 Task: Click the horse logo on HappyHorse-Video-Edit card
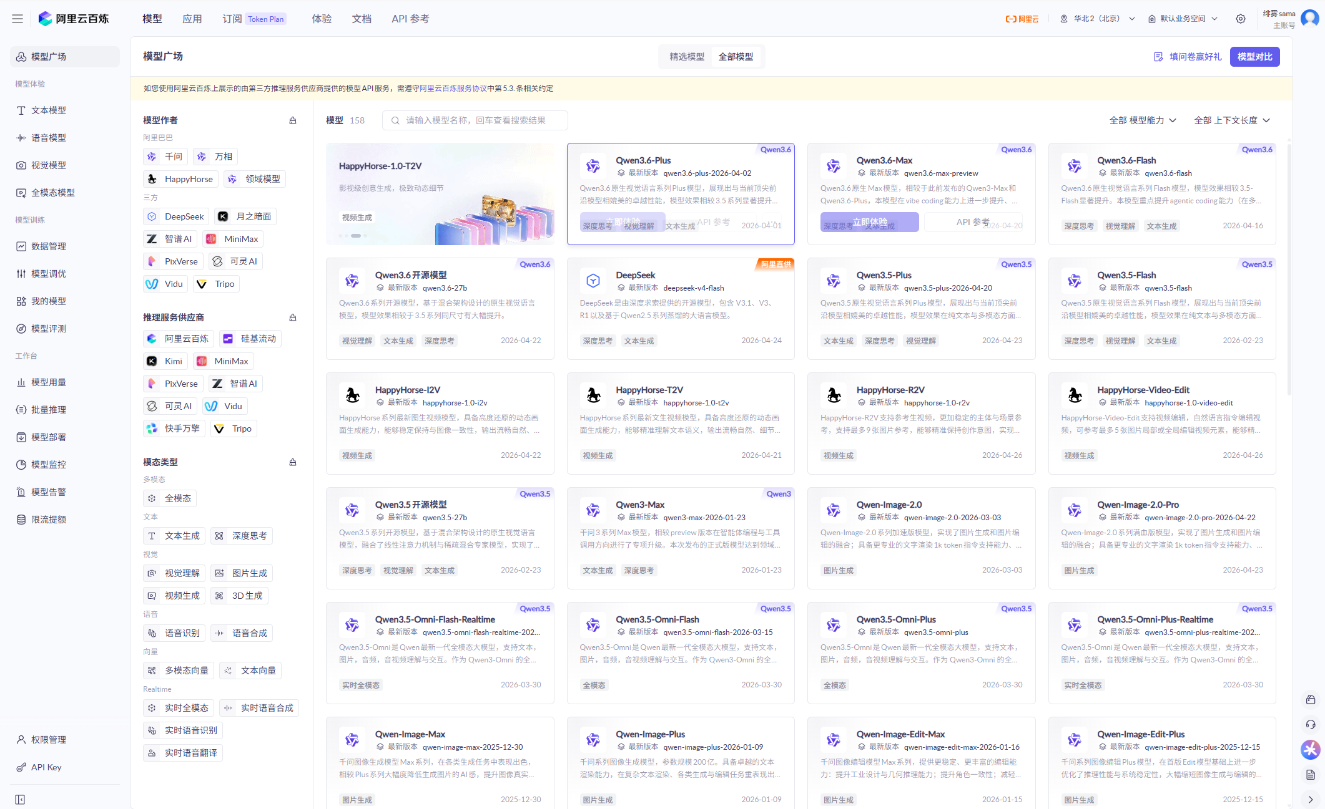1075,395
